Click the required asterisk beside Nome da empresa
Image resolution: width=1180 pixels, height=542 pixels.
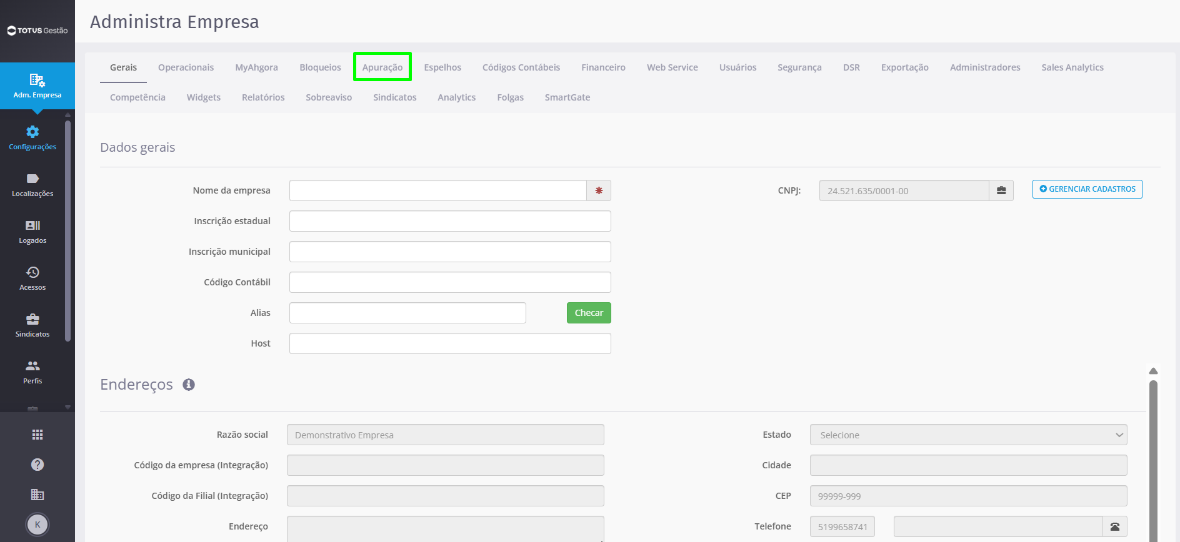[x=599, y=190]
